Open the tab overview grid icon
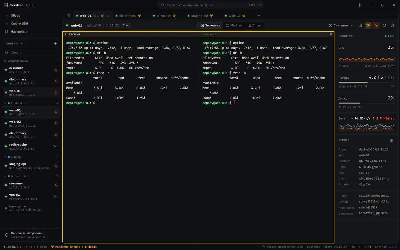Screen dimensions: 400x250 (68, 16)
